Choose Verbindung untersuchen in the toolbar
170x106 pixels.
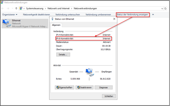68,15
